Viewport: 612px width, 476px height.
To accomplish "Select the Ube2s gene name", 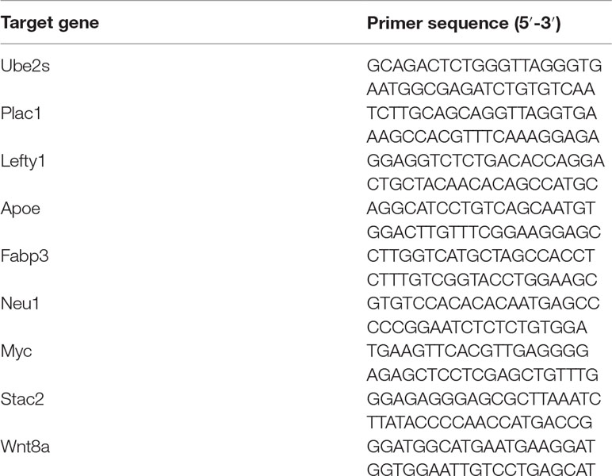I will coord(25,66).
